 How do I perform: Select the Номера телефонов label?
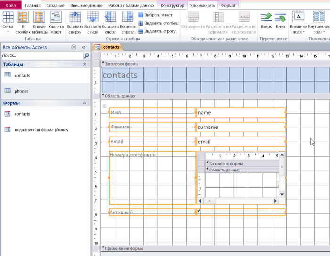pyautogui.click(x=152, y=178)
